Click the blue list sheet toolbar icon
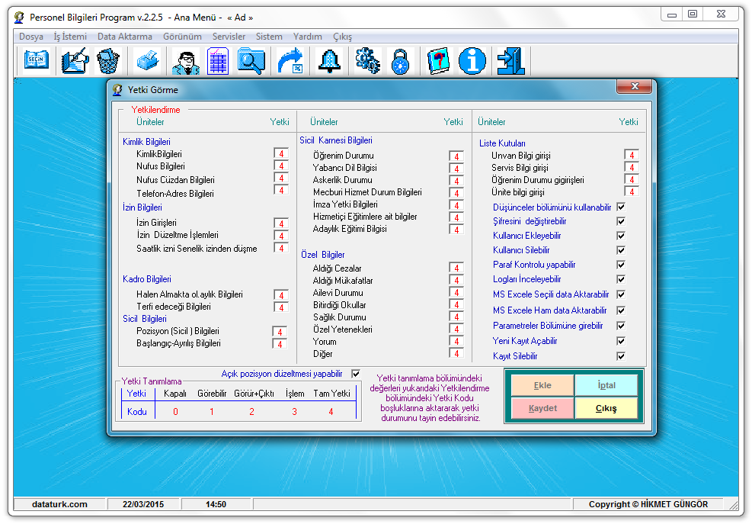This screenshot has height=524, width=752. 218,61
